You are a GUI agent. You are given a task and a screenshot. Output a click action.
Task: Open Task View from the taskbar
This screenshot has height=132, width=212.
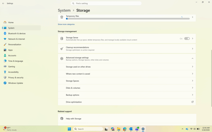[106, 129]
